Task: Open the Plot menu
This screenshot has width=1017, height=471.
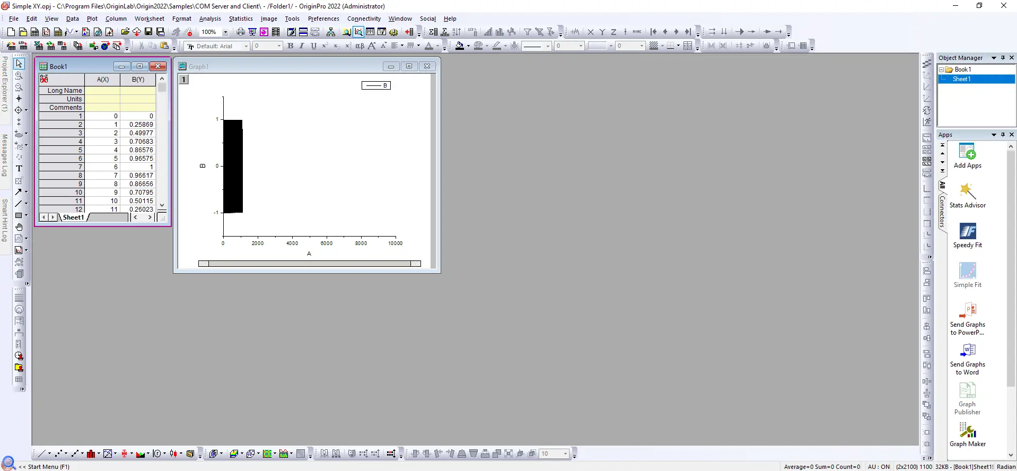Action: tap(92, 19)
